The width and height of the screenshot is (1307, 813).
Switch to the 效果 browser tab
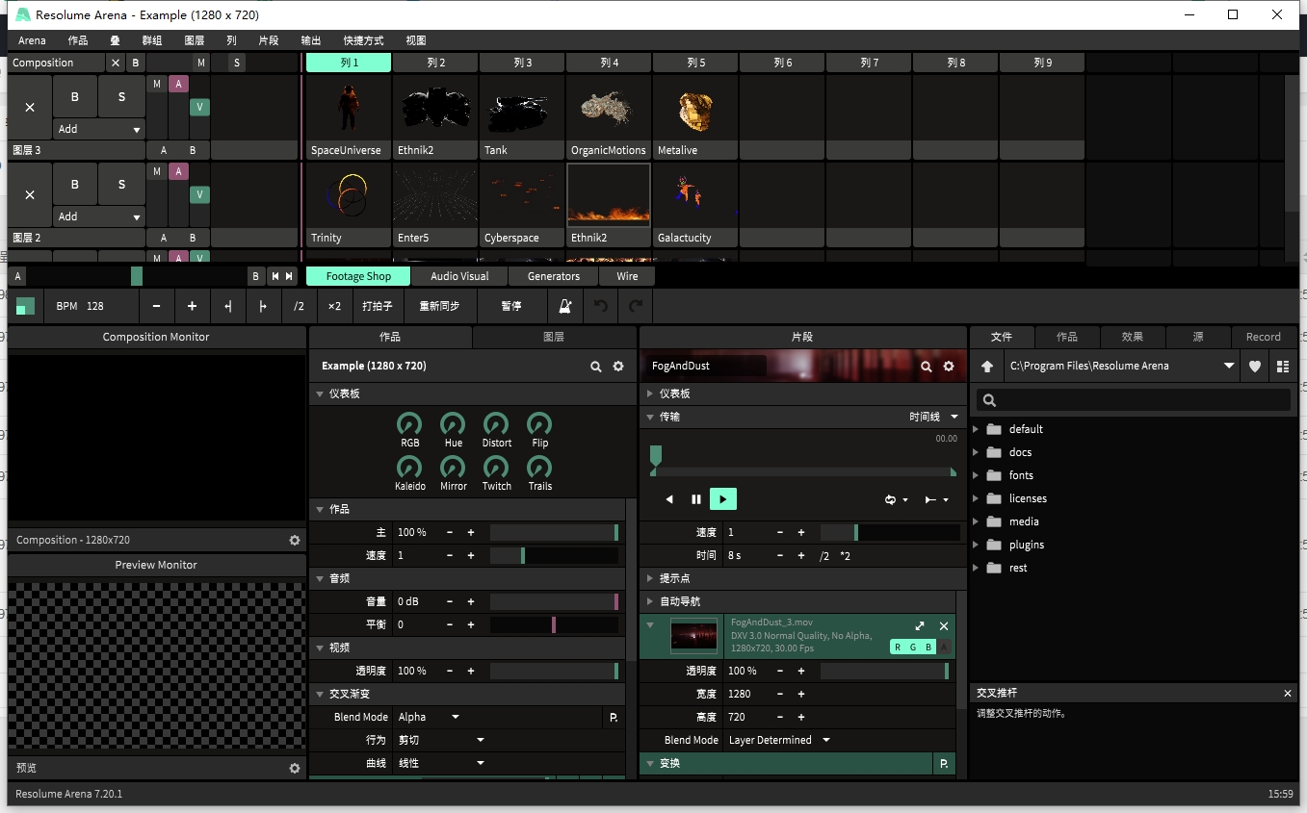coord(1133,337)
